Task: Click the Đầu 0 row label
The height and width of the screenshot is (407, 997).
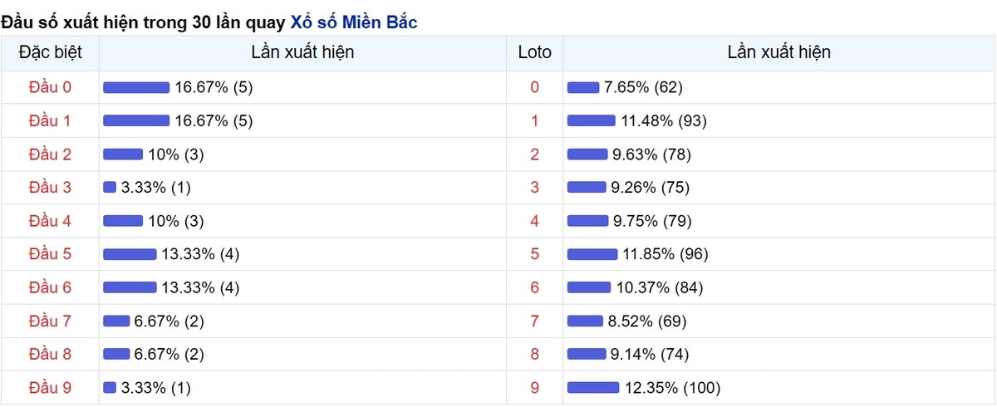Action: click(50, 87)
